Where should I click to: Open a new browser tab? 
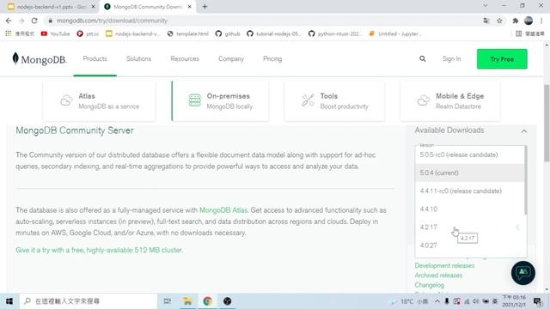205,7
